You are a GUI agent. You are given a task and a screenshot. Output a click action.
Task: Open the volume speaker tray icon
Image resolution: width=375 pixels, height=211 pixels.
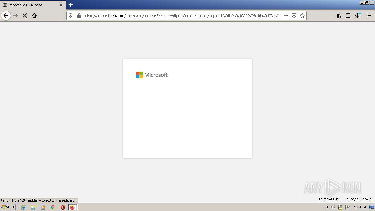click(333, 207)
